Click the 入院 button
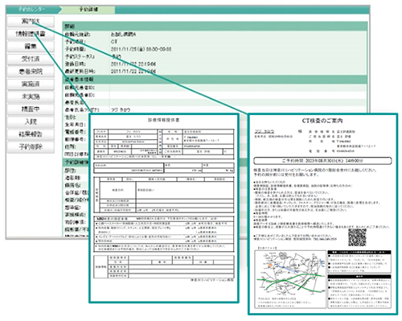 31,121
